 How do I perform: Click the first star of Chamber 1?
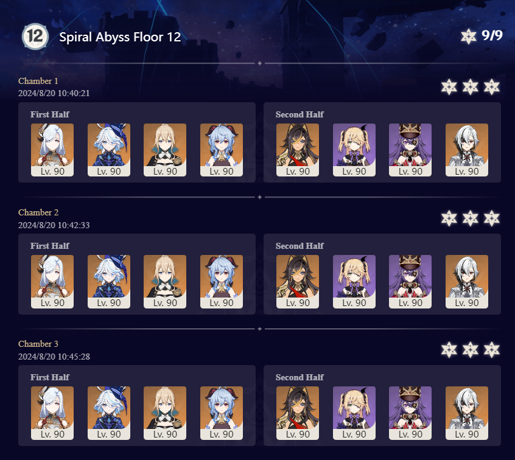[x=449, y=87]
